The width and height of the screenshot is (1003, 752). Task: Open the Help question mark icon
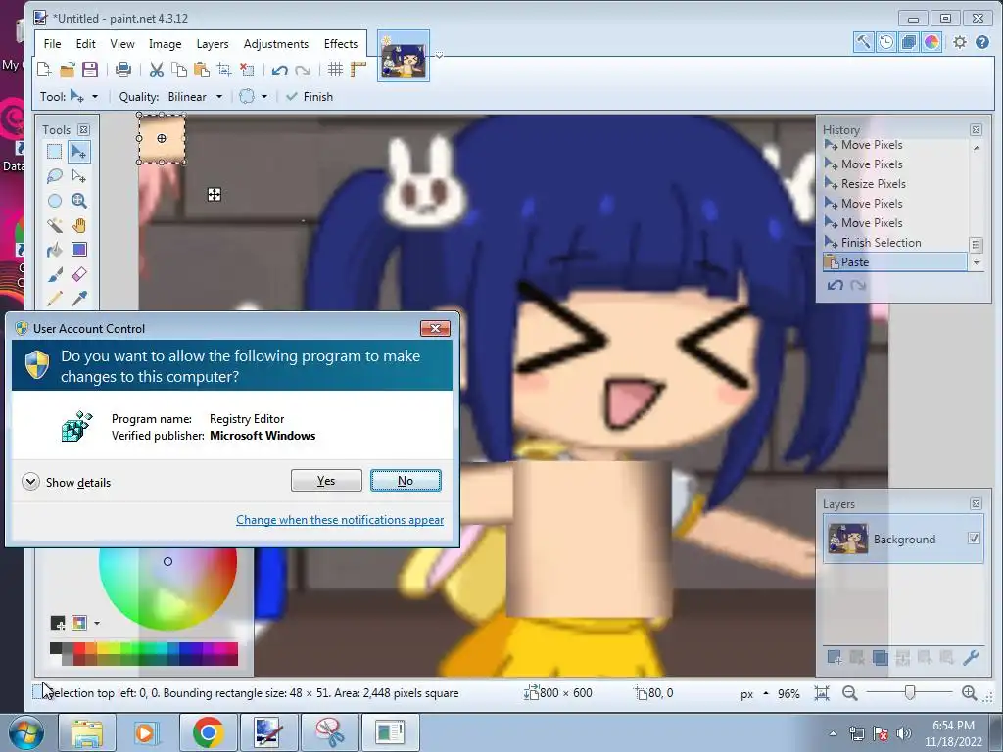point(982,42)
